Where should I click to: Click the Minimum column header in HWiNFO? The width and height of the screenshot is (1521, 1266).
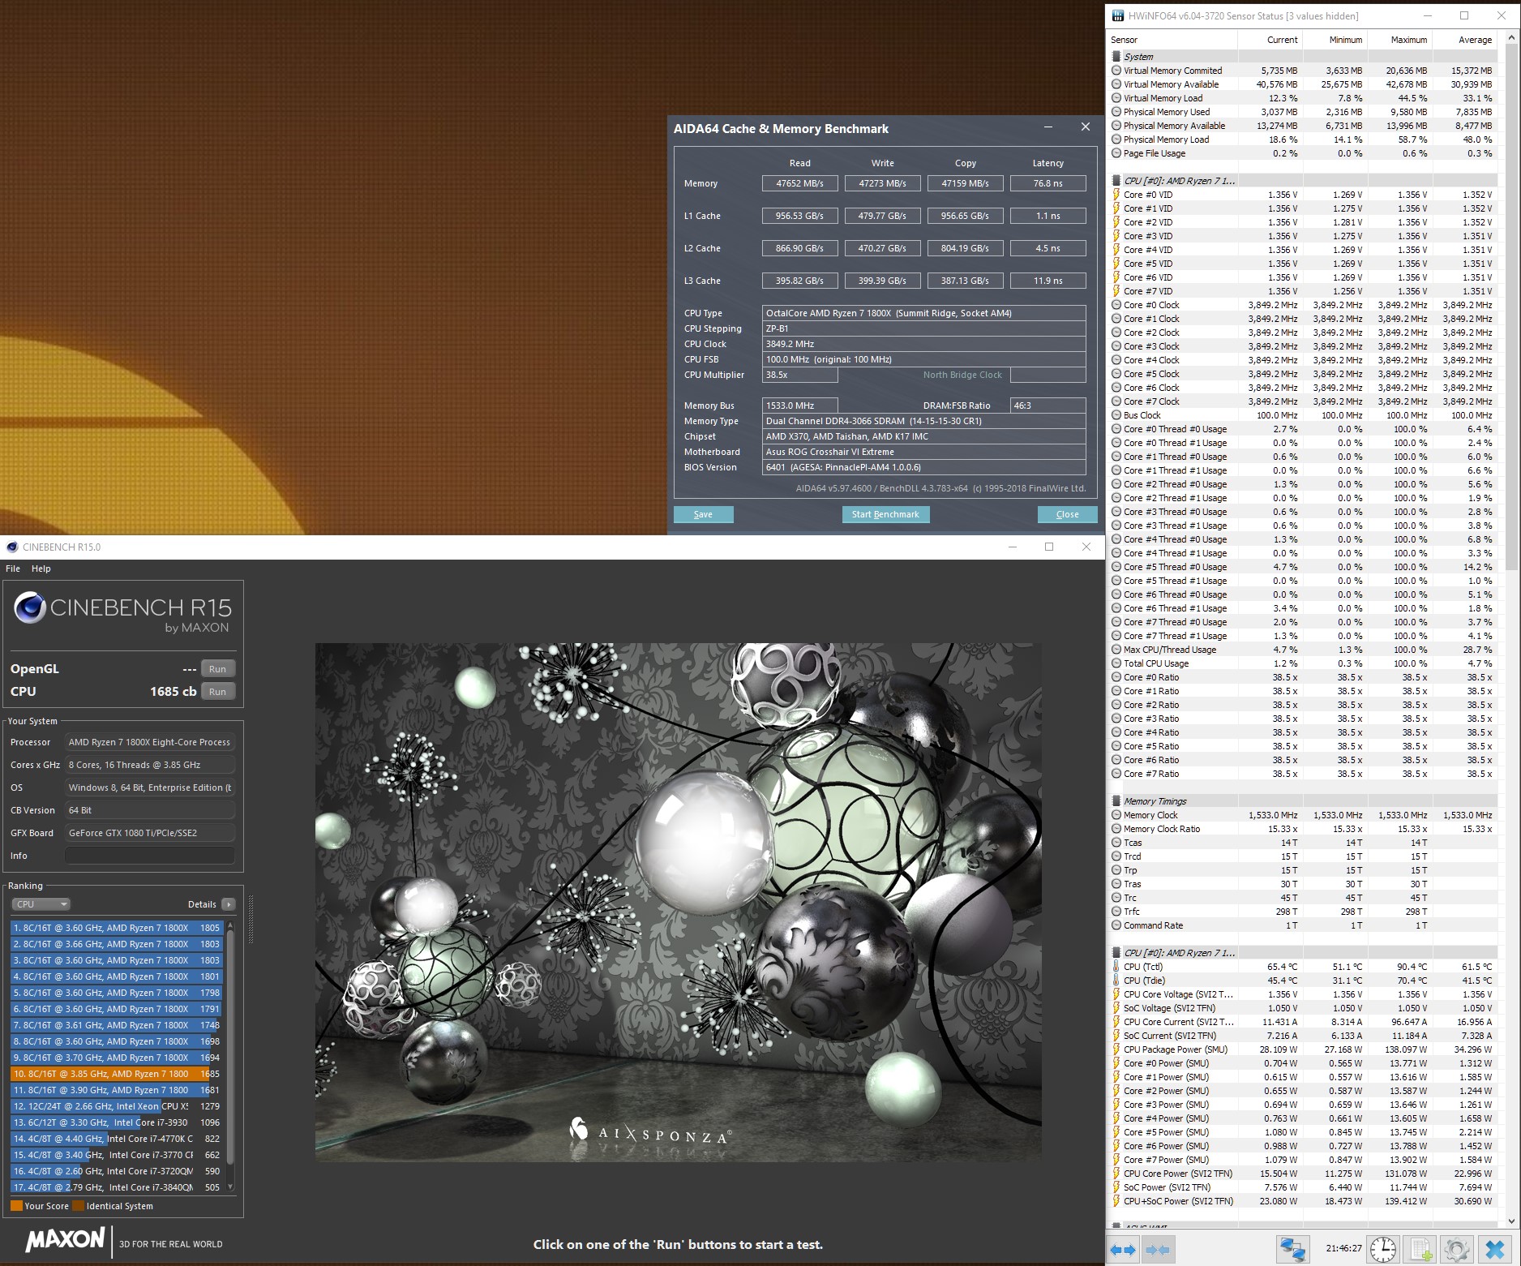click(1335, 40)
